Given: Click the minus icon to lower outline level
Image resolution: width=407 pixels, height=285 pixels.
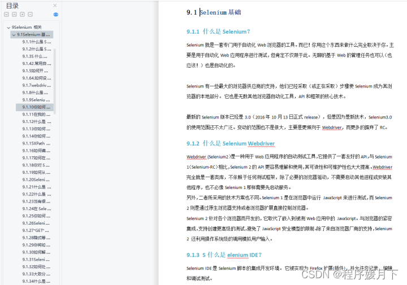Looking at the screenshot, I should point(30,15).
